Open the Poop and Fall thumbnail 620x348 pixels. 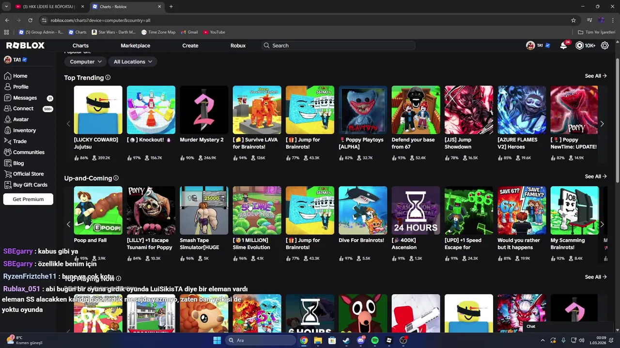[x=98, y=210]
